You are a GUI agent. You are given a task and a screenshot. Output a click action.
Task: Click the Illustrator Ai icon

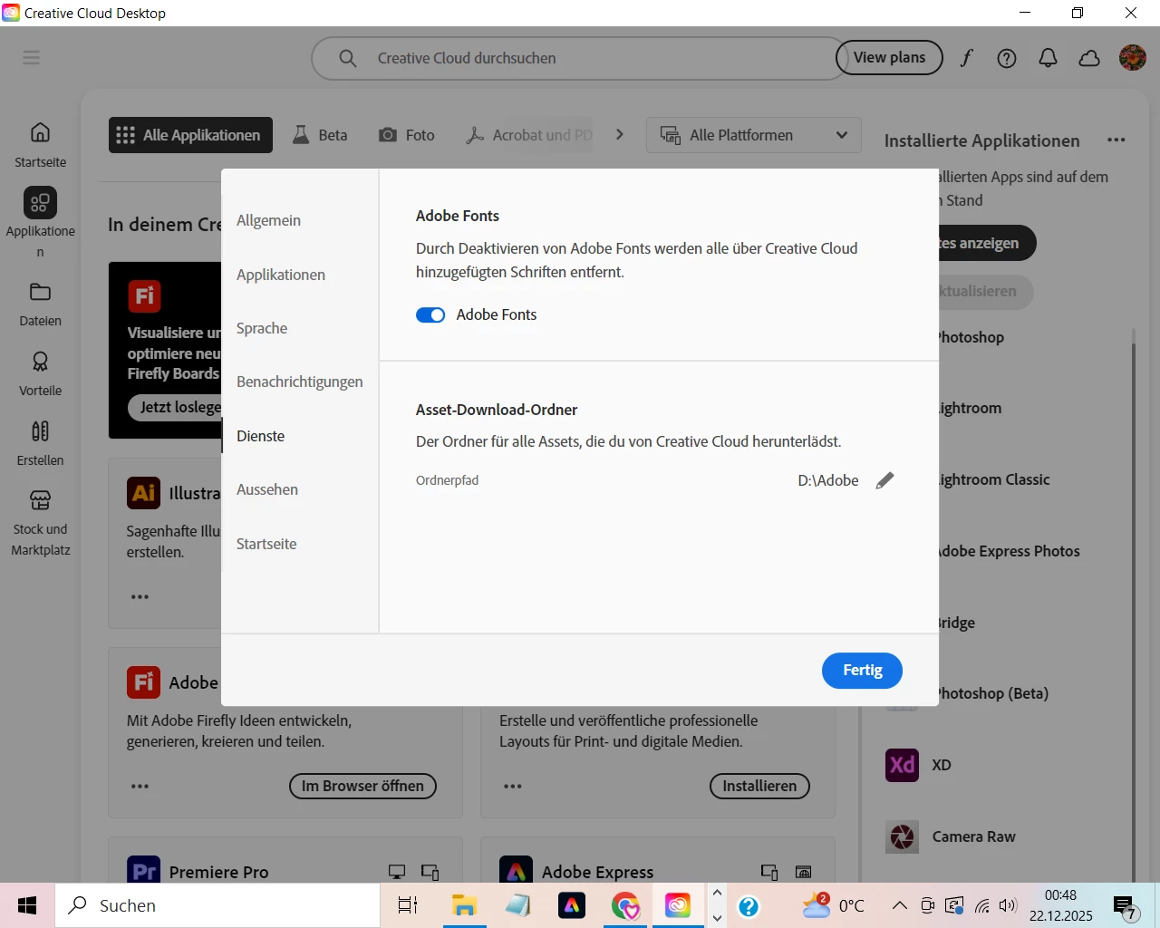coord(143,493)
